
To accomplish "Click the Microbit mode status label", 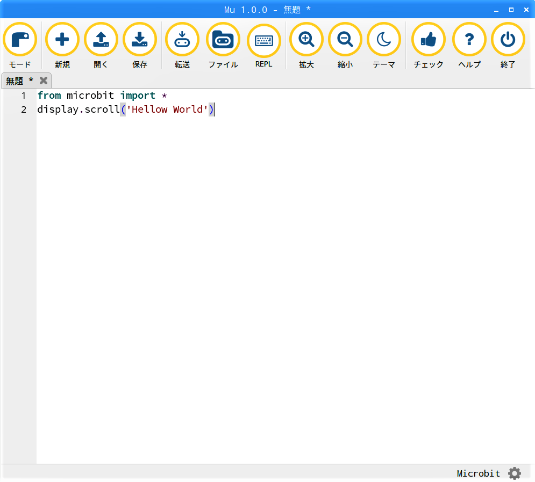I will [x=478, y=473].
